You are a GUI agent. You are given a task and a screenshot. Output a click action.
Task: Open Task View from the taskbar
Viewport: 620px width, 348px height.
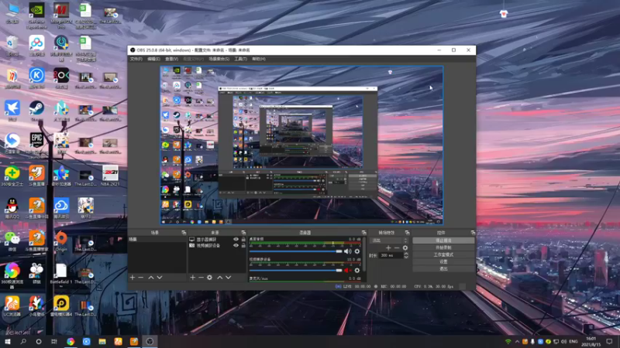[x=54, y=341]
